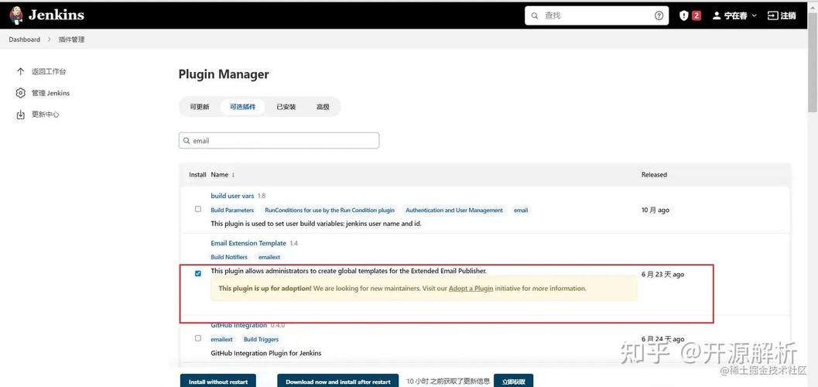818x387 pixels.
Task: Sort by Name column header
Action: [222, 175]
